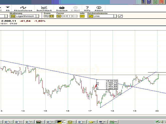Open the folder 'D..' taskbar window
This screenshot has width=166, height=124.
(x=92, y=122)
